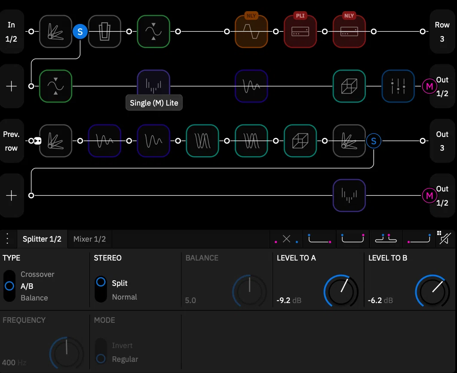
Task: Switch to the Mixer 1/2 tab
Action: tap(89, 239)
